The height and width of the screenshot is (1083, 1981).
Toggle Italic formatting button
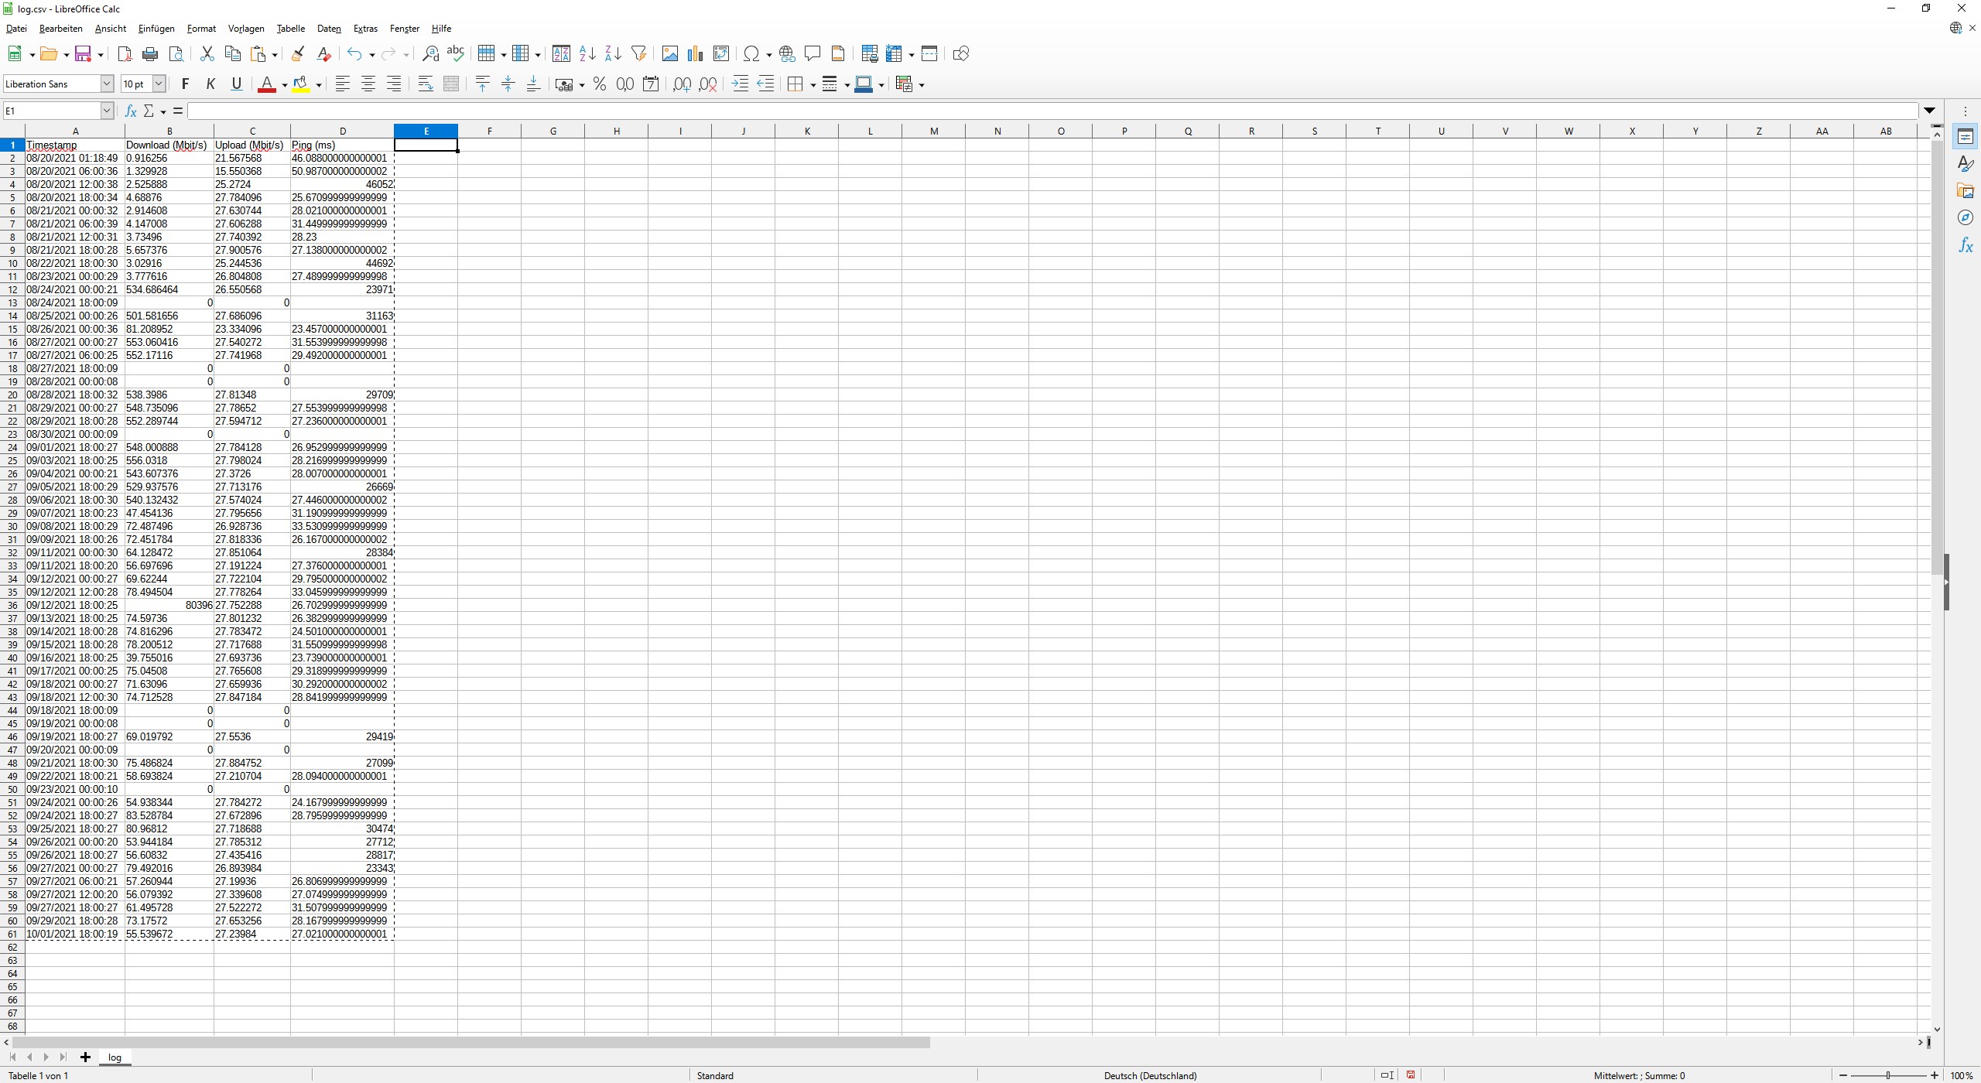[210, 84]
